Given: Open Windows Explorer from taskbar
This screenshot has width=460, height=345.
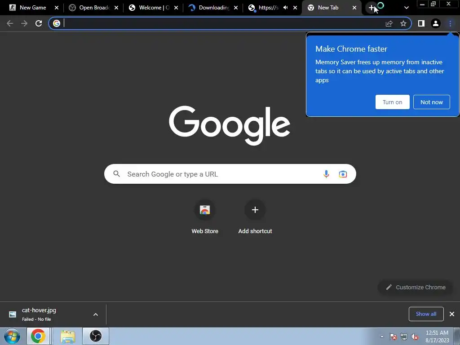Looking at the screenshot, I should tap(68, 336).
